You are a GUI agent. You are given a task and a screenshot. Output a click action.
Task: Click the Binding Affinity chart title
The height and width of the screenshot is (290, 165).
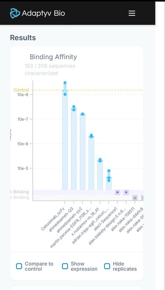coord(53,57)
